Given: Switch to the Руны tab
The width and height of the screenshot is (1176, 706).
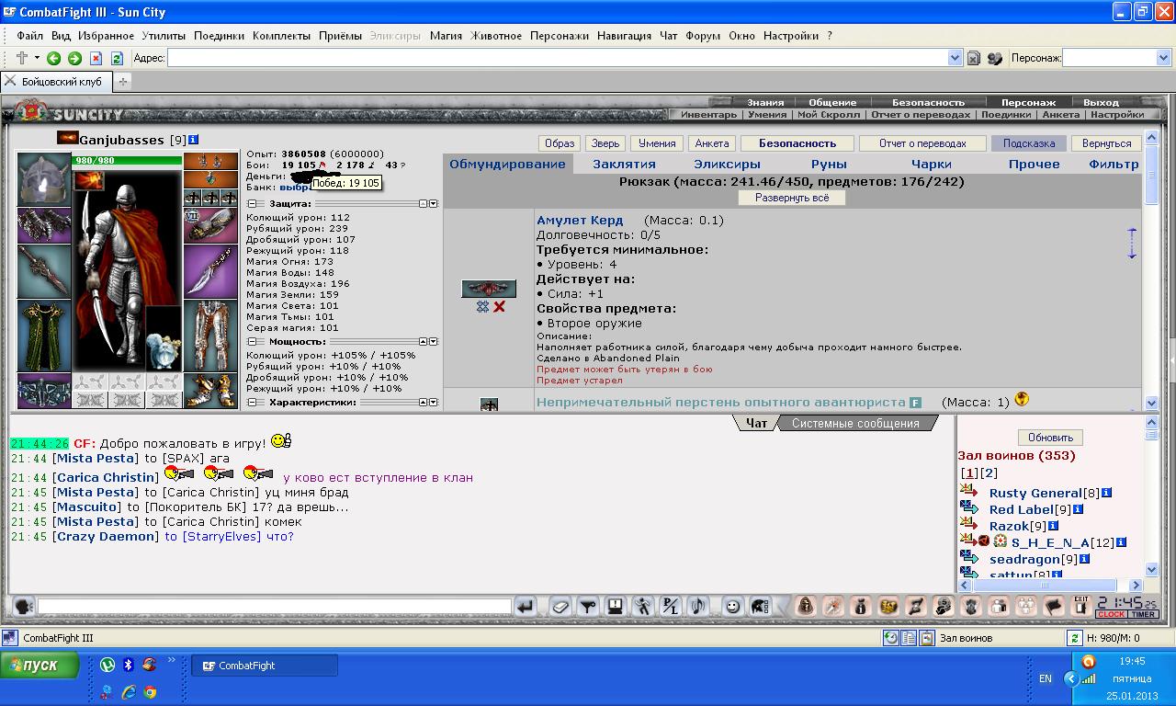Looking at the screenshot, I should pos(829,165).
